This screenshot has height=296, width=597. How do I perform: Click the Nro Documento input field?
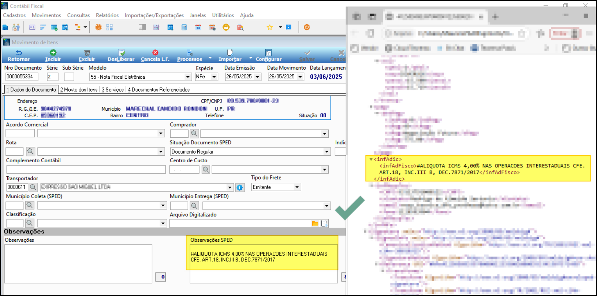[22, 77]
